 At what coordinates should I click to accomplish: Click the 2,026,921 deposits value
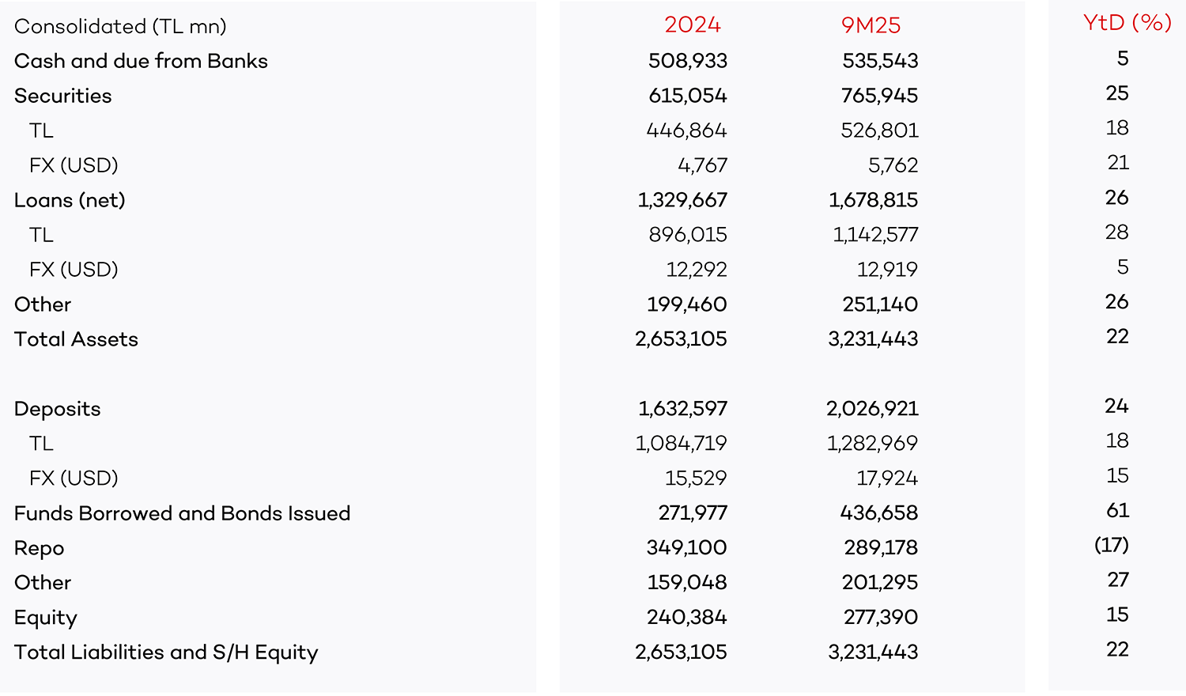pos(872,409)
